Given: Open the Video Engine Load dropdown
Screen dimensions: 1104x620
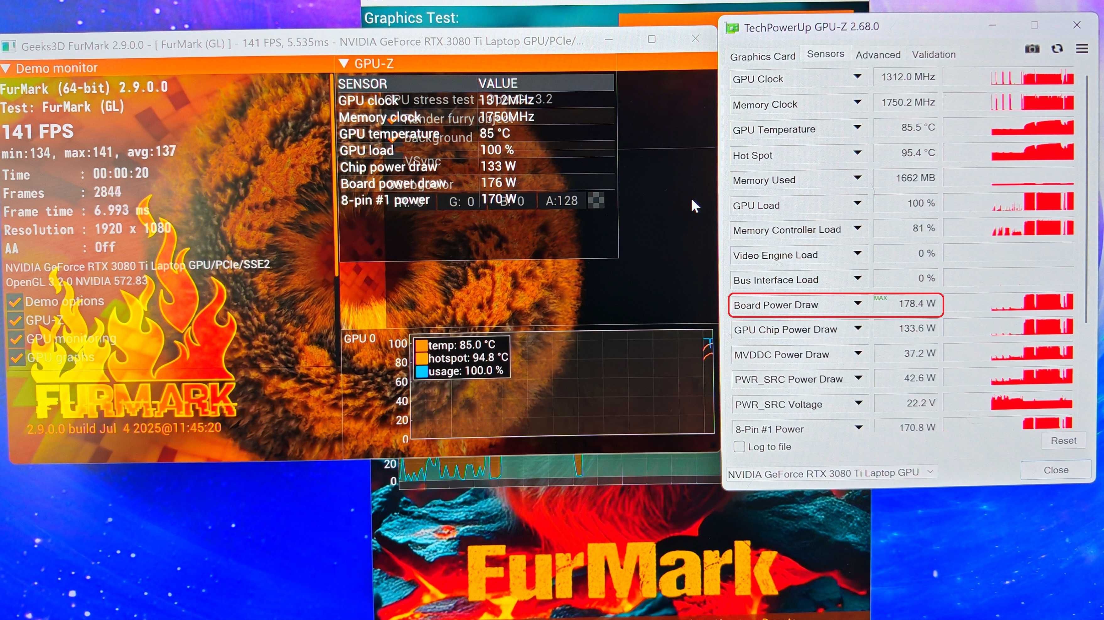Looking at the screenshot, I should [857, 253].
